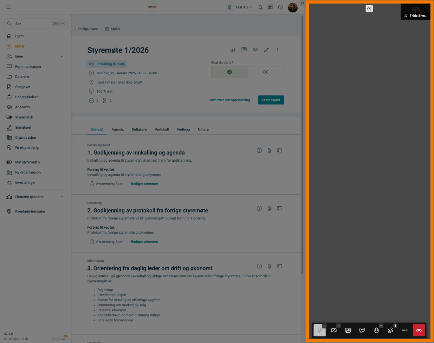Screen dimensions: 434x343
Task: Click the main page vertical scrollbar
Action: pyautogui.click(x=302, y=145)
